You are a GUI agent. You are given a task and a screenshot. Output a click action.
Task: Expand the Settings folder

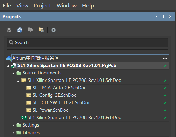pos(13,125)
